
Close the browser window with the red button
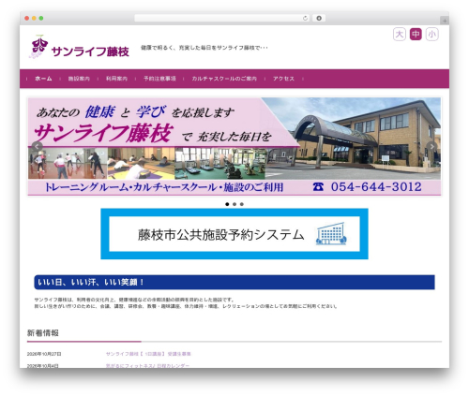pos(27,18)
